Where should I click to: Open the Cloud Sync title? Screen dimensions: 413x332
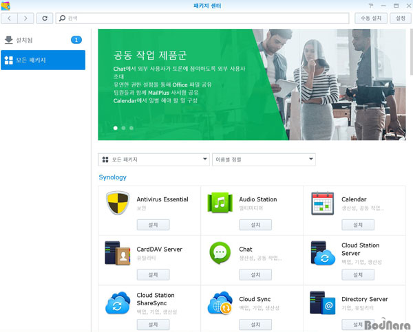tap(255, 299)
